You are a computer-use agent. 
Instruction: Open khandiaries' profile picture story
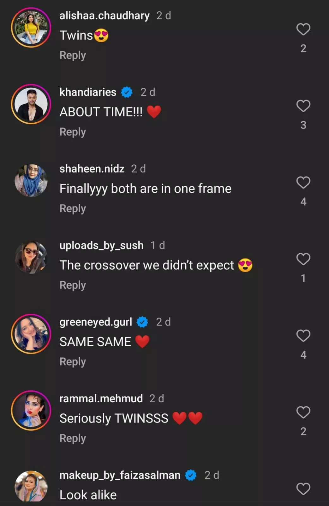[x=31, y=104]
